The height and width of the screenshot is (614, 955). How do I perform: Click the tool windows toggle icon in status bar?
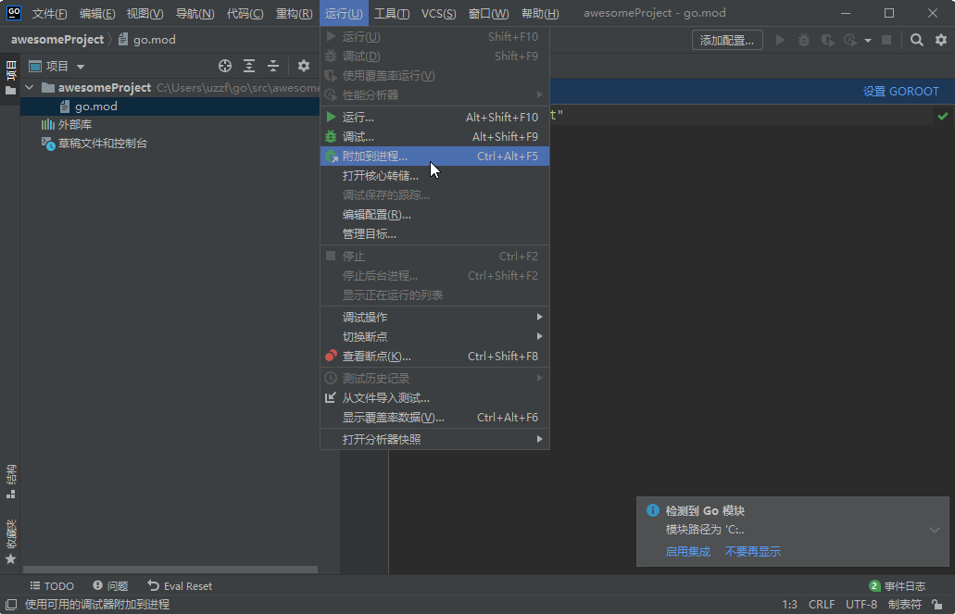10,604
